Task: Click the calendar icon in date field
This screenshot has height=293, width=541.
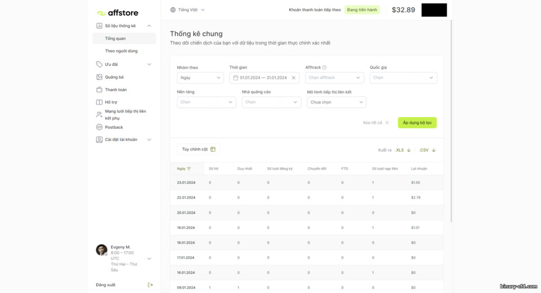Action: click(236, 78)
